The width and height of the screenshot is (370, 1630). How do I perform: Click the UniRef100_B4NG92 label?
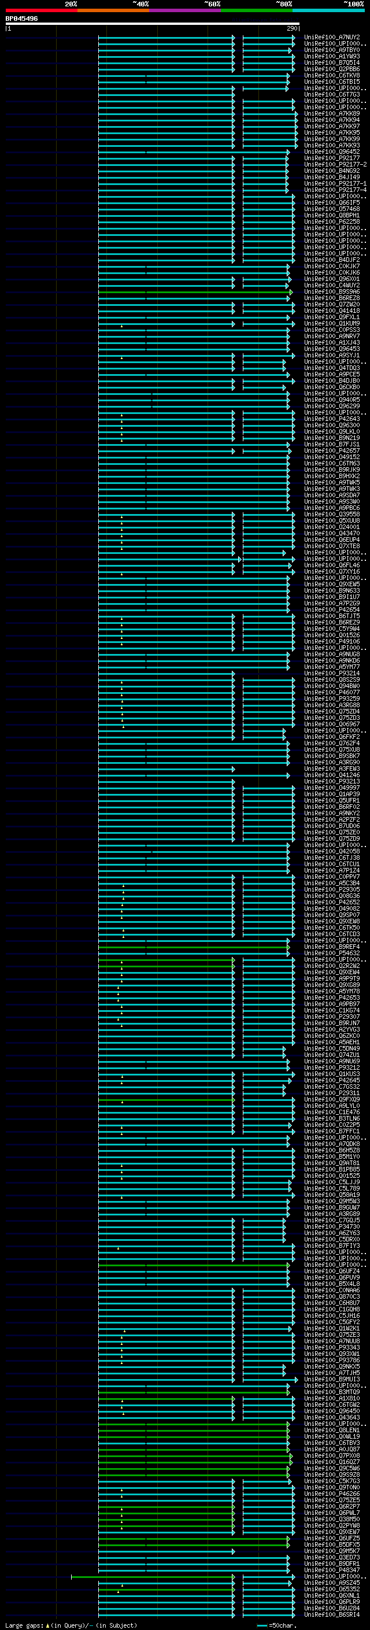[332, 171]
